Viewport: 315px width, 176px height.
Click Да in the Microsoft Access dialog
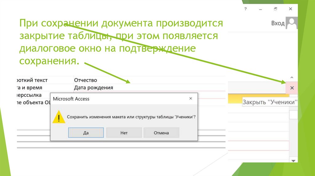[86, 132]
